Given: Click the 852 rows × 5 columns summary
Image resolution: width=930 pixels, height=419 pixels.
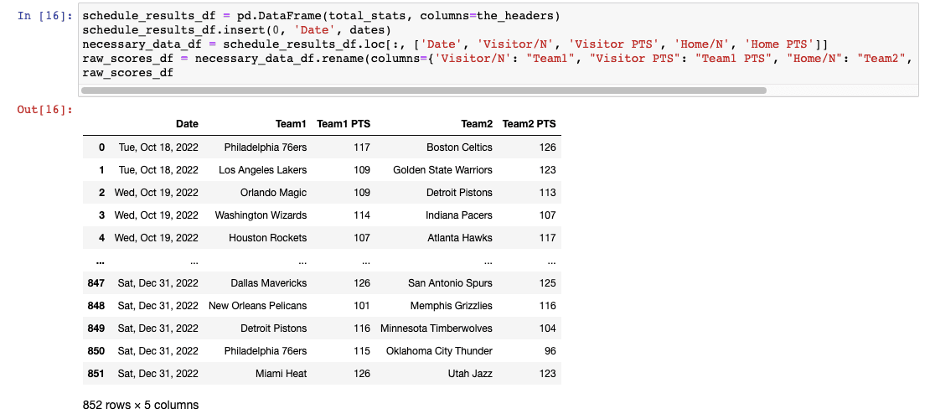Looking at the screenshot, I should [141, 405].
